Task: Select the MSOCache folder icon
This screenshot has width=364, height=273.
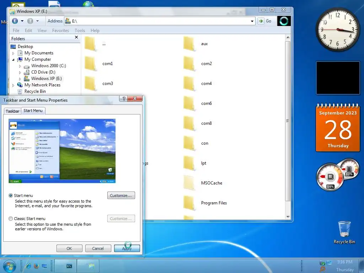Action: [x=189, y=183]
